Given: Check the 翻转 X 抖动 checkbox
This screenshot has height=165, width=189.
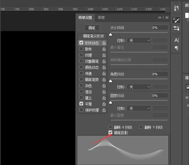Looking at the screenshot, I should 110,127.
